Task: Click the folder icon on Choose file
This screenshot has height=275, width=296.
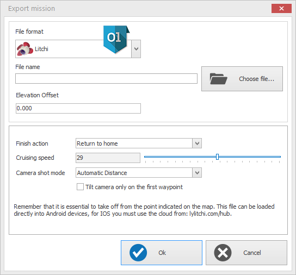Action: (218, 79)
